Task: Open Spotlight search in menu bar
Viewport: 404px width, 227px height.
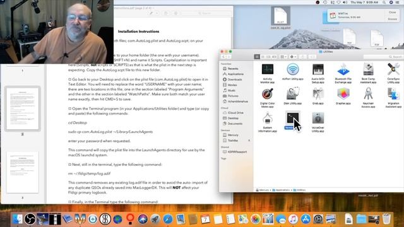Action: (384, 3)
